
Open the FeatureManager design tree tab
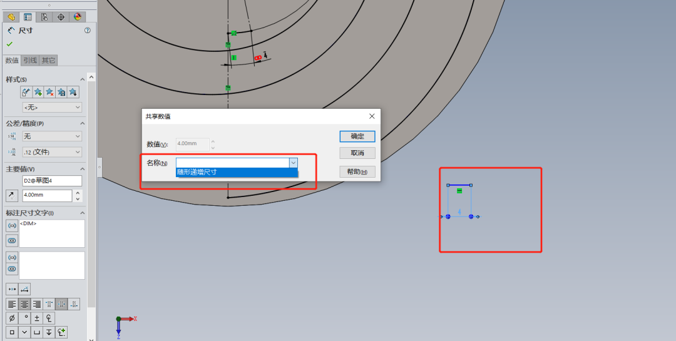pyautogui.click(x=11, y=17)
